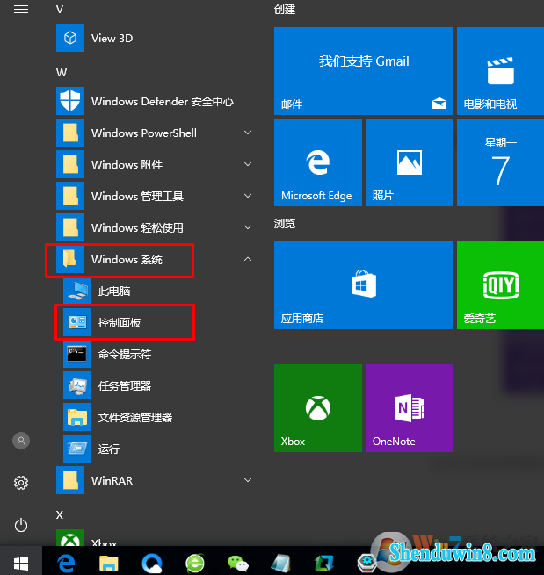The image size is (544, 575).
Task: Open the Windows 管理工具 folder
Action: 154,196
